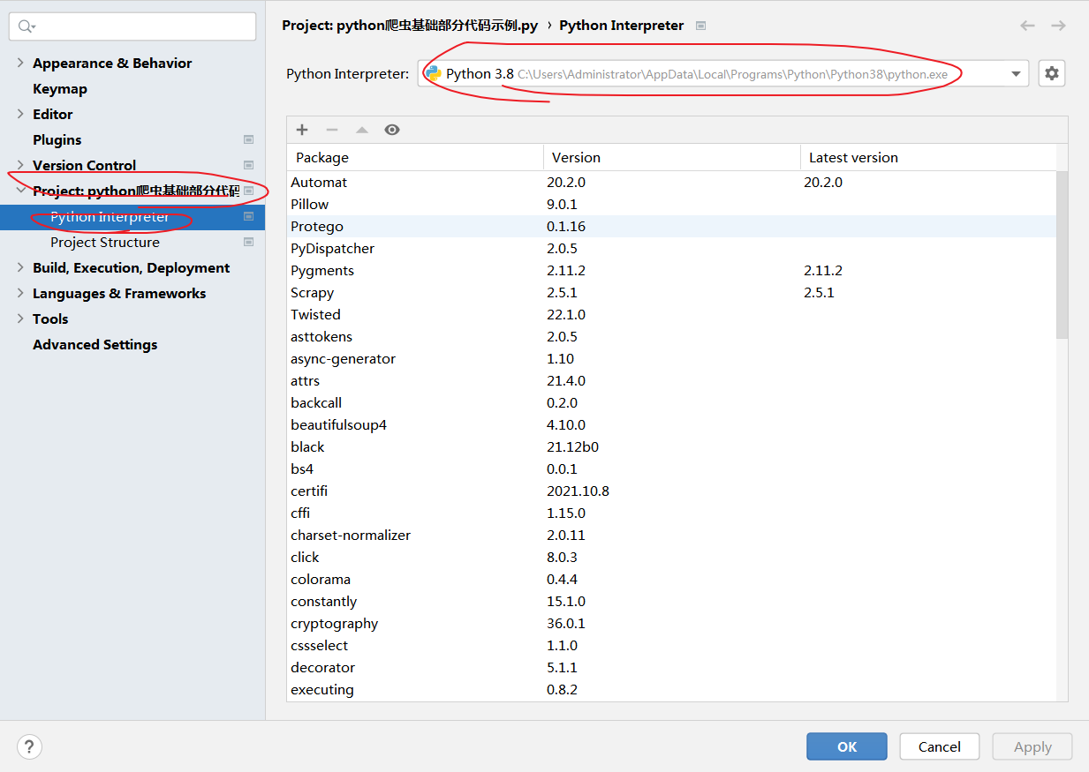The height and width of the screenshot is (772, 1089).
Task: Click the Package column header
Action: (415, 157)
